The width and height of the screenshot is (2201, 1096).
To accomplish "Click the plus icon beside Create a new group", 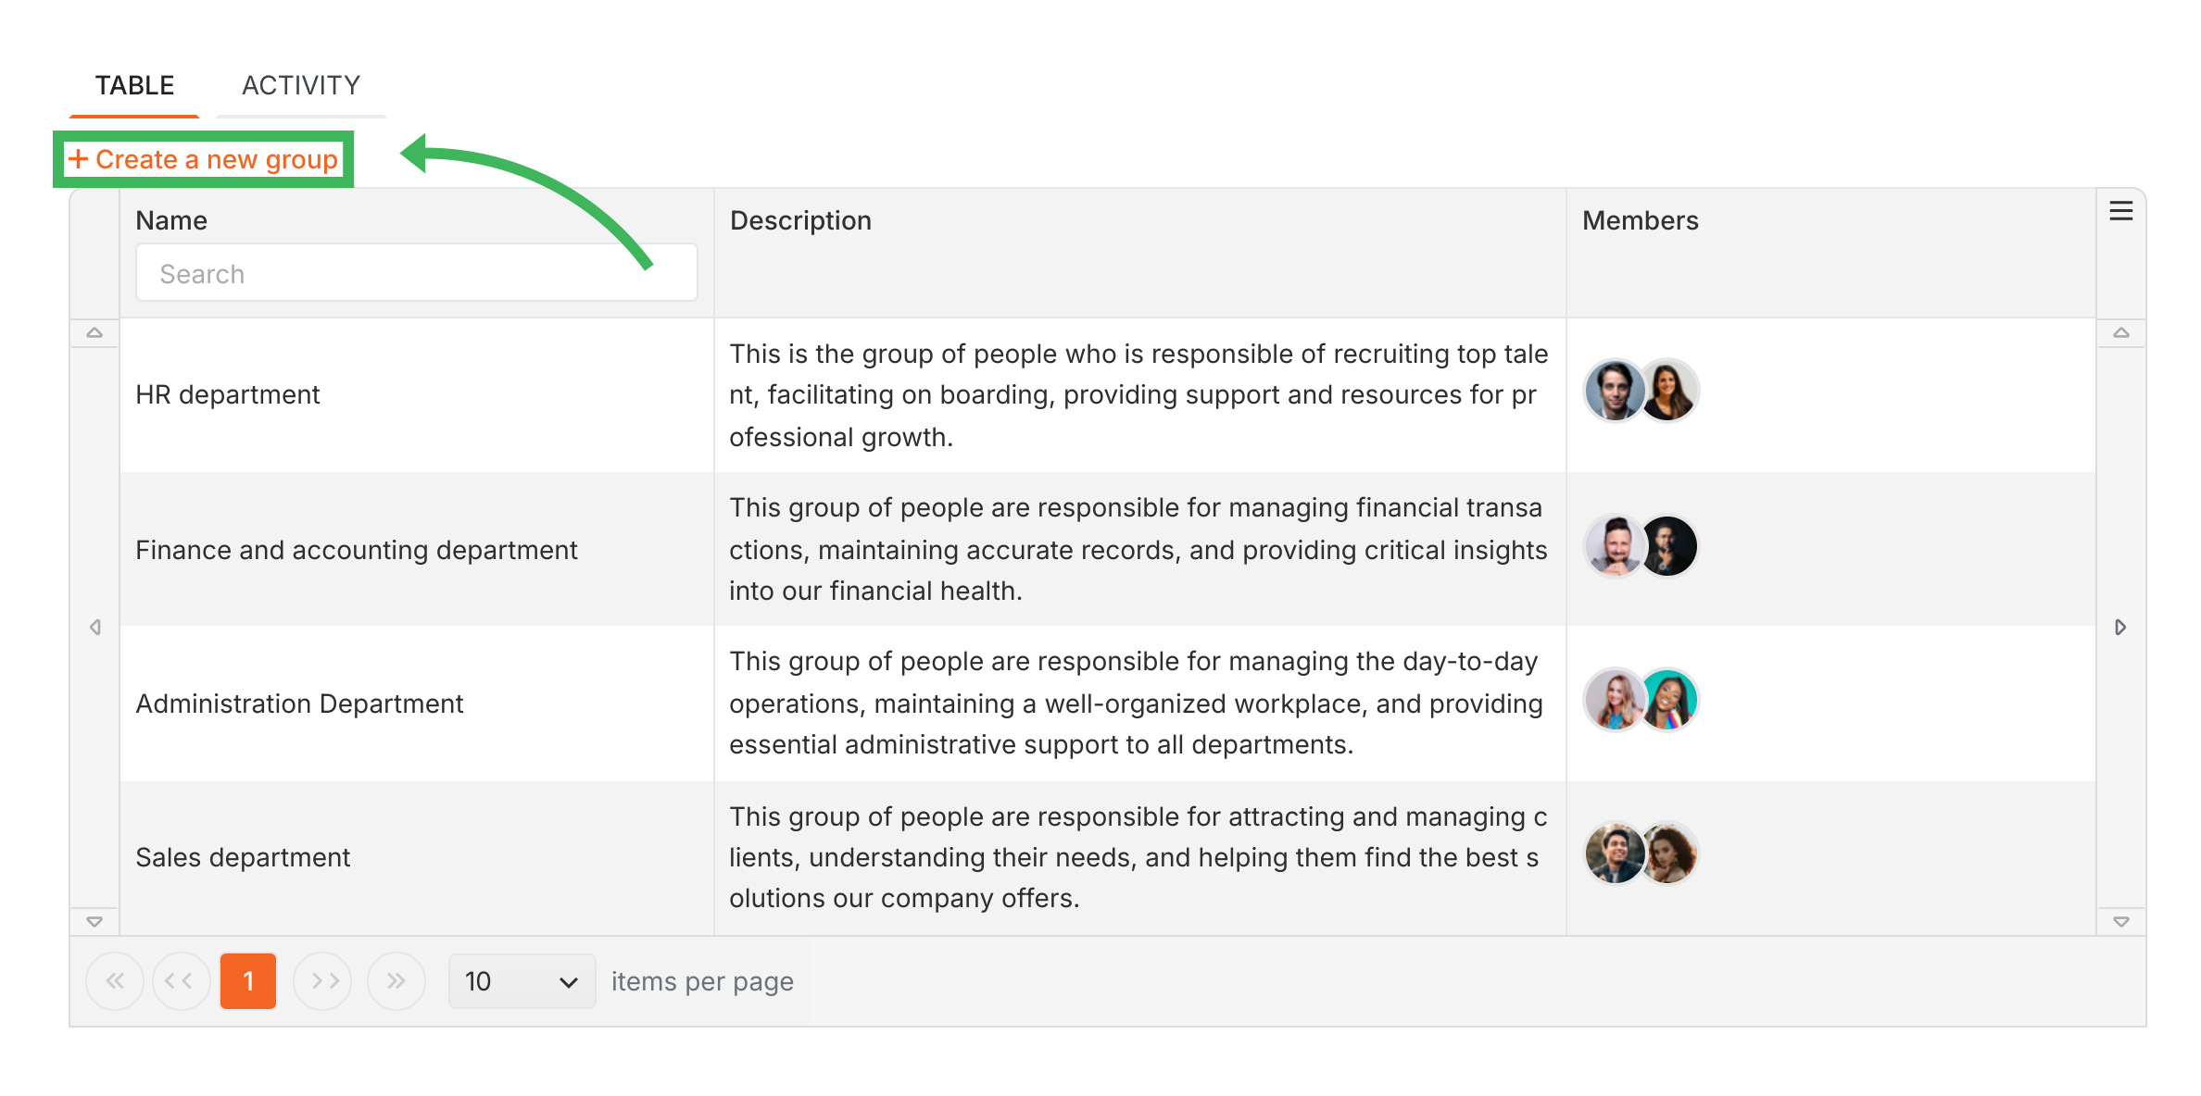I will [79, 158].
